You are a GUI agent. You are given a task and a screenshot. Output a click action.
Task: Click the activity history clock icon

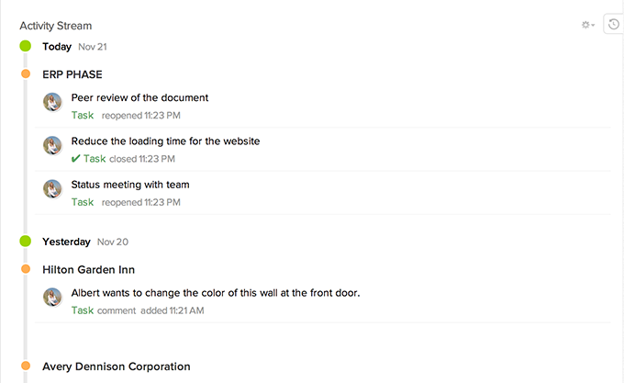tap(614, 25)
